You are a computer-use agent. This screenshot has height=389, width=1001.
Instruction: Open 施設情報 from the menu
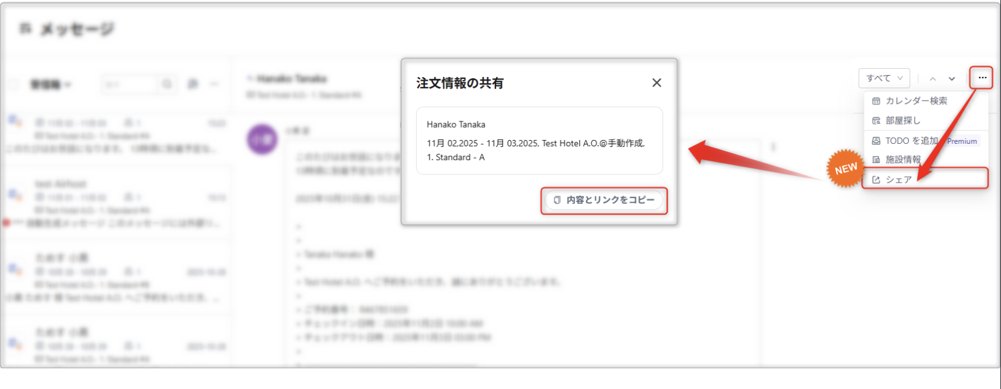pos(925,159)
